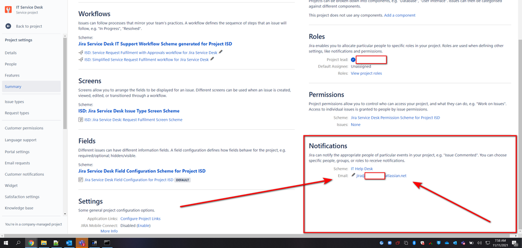Open Jira Service Desk Permission Scheme for Project ISD
The image size is (522, 248).
(396, 118)
